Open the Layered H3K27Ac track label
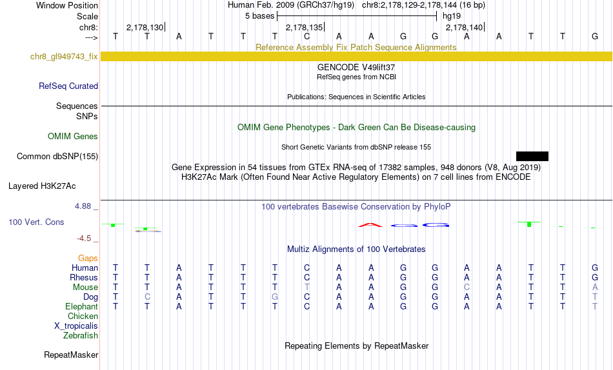The width and height of the screenshot is (613, 370). pos(42,186)
